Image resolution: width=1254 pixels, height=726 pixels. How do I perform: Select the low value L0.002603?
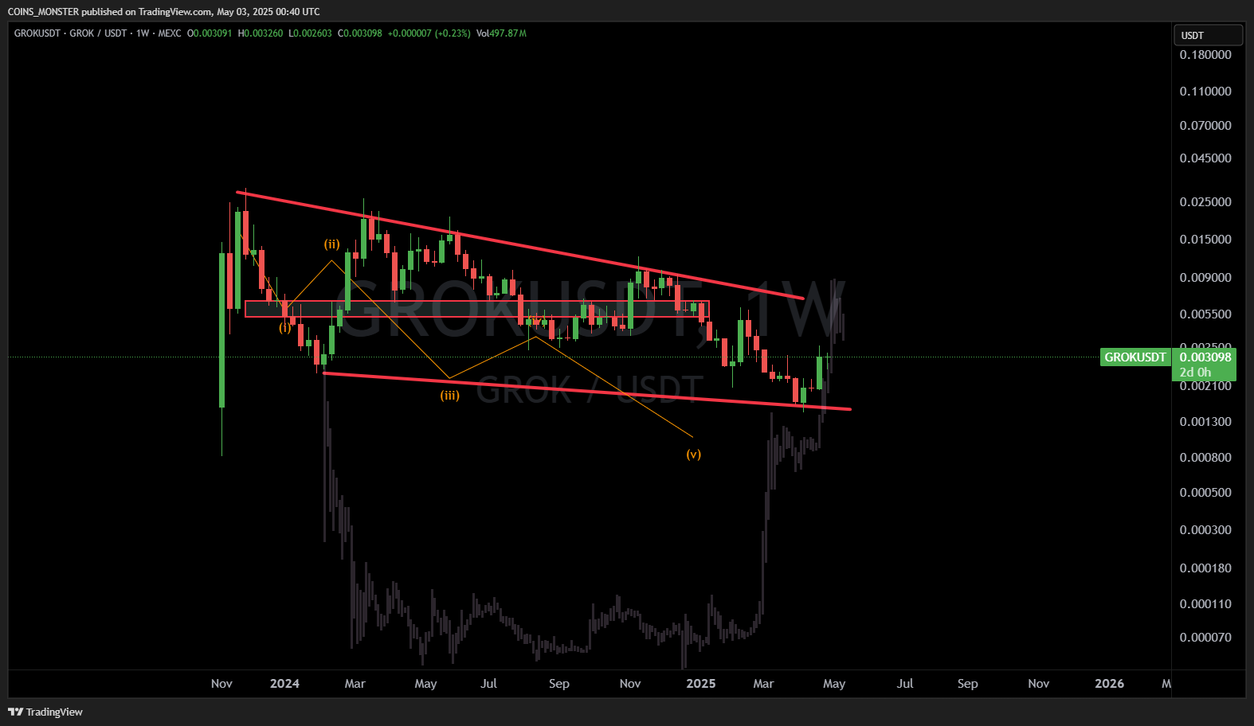coord(310,33)
